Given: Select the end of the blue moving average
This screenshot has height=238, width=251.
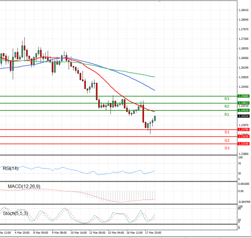Looking at the screenshot, I should tap(154, 90).
